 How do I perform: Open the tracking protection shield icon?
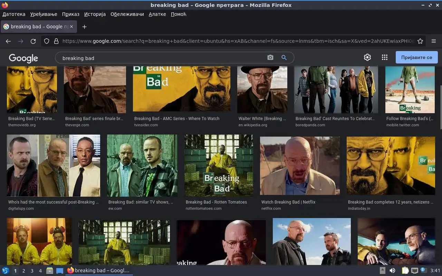coord(47,41)
